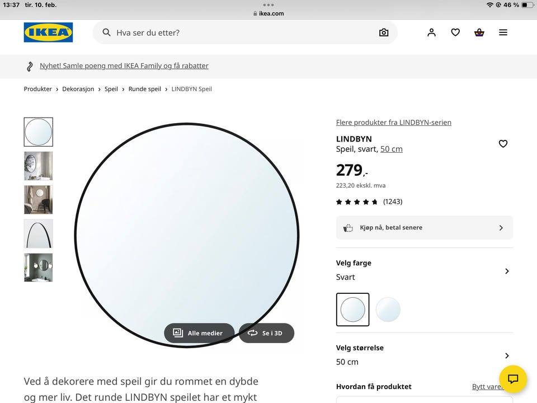Open the yellow chat bubble button

point(513,379)
